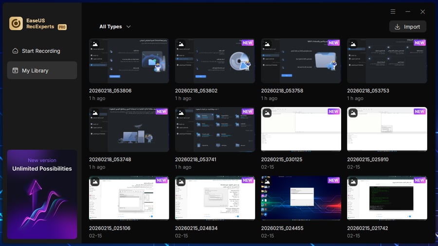Click the Start Recording home icon
Image resolution: width=438 pixels, height=246 pixels.
[x=16, y=51]
